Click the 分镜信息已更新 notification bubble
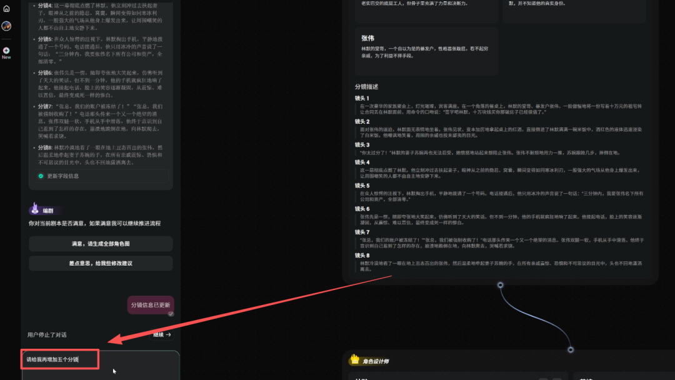 [x=149, y=305]
